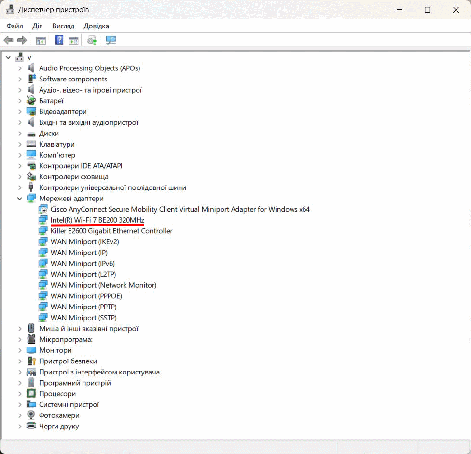Click the Show/Hide action pane toolbar icon
471x454 pixels.
(x=73, y=40)
